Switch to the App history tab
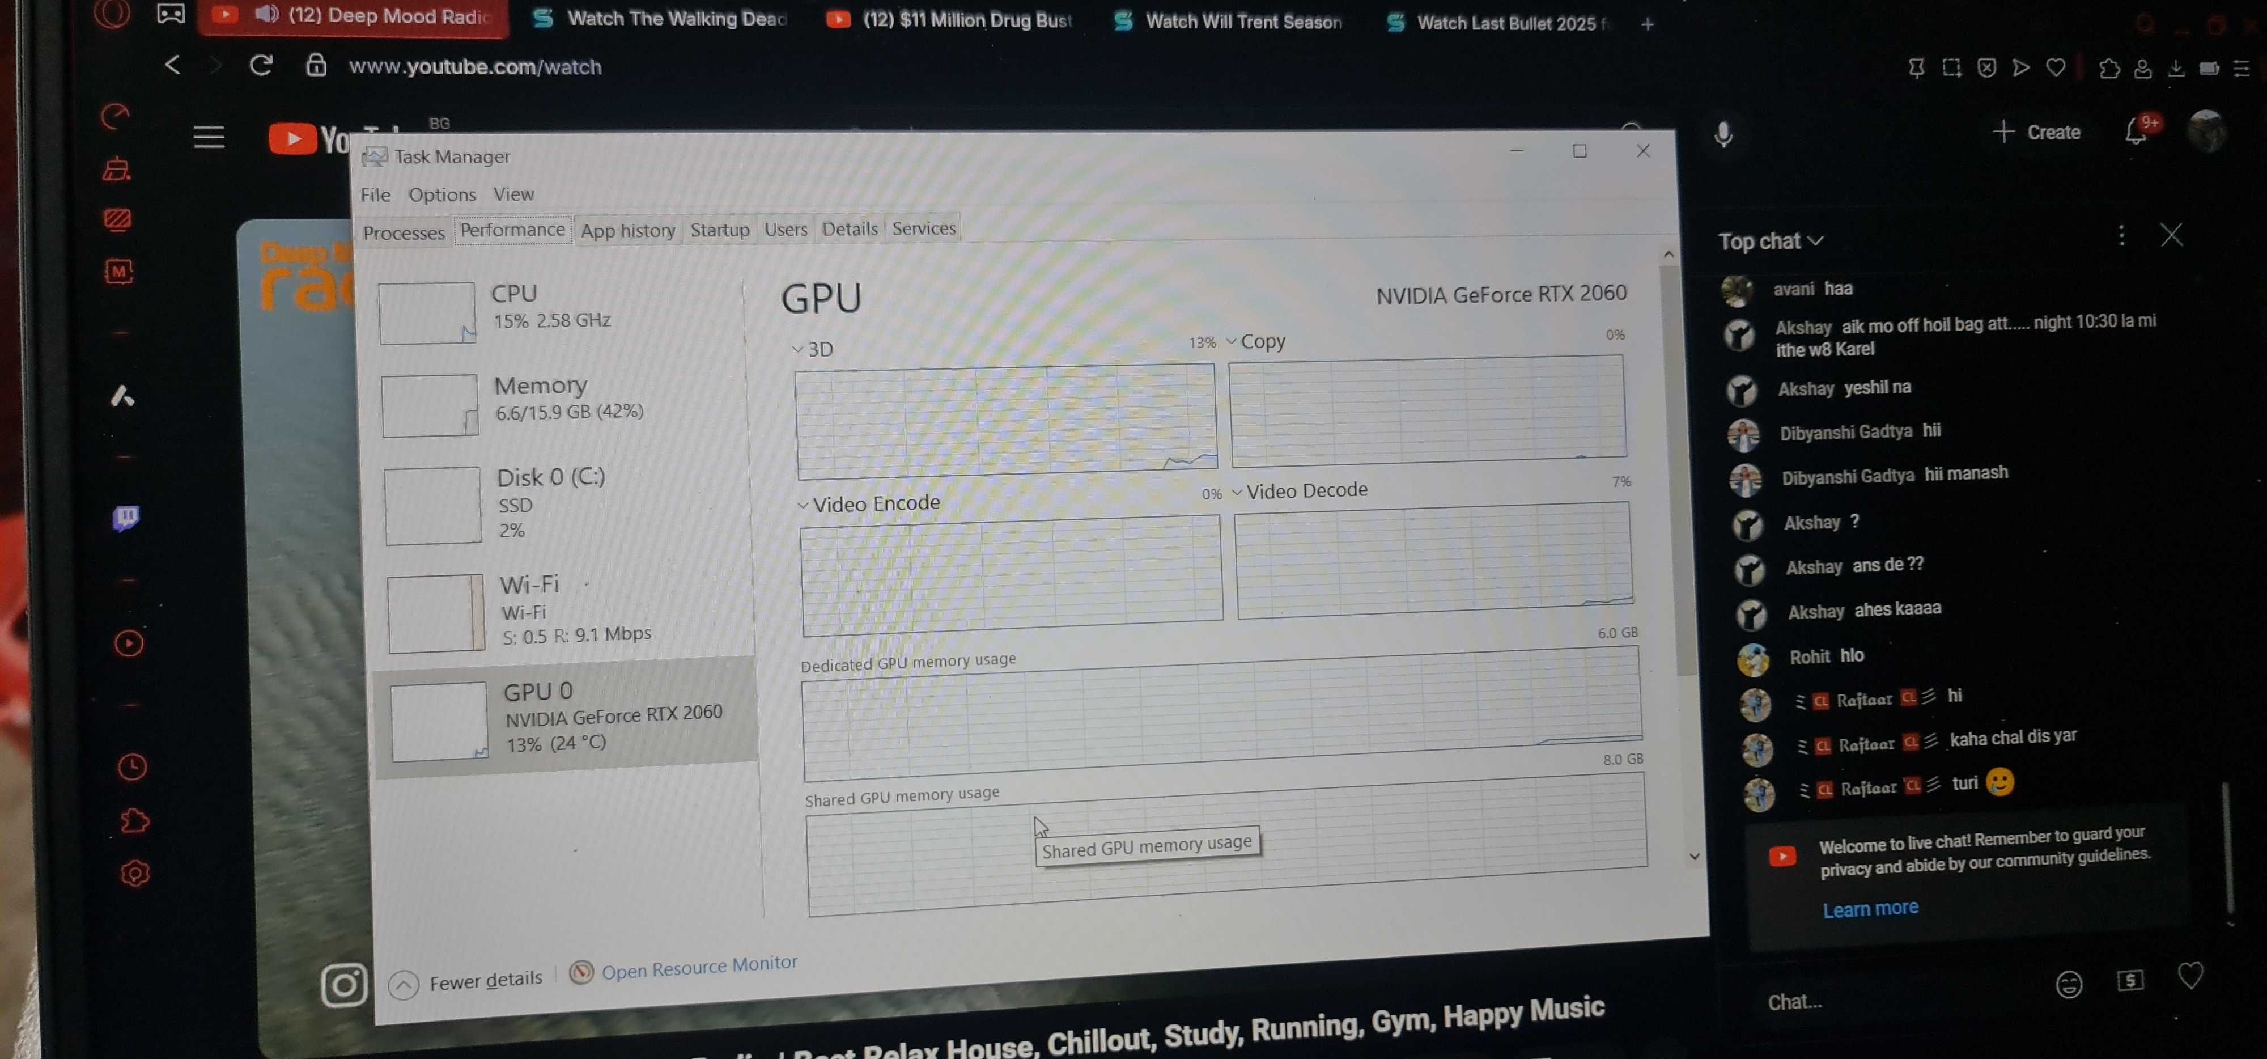The width and height of the screenshot is (2267, 1059). click(627, 231)
